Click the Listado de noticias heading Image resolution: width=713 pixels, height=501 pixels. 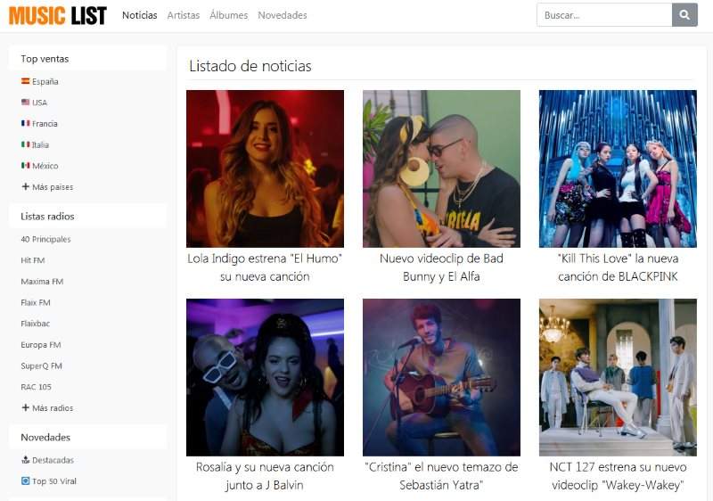(x=250, y=66)
